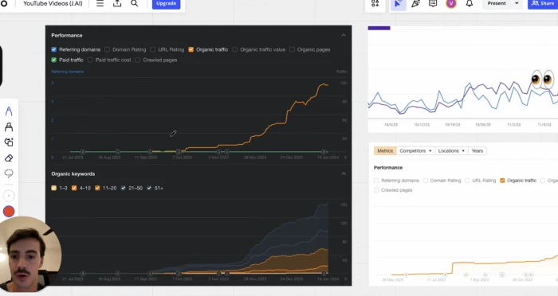Check Domain Rating in the light Performance panel
The width and height of the screenshot is (558, 296).
click(426, 181)
